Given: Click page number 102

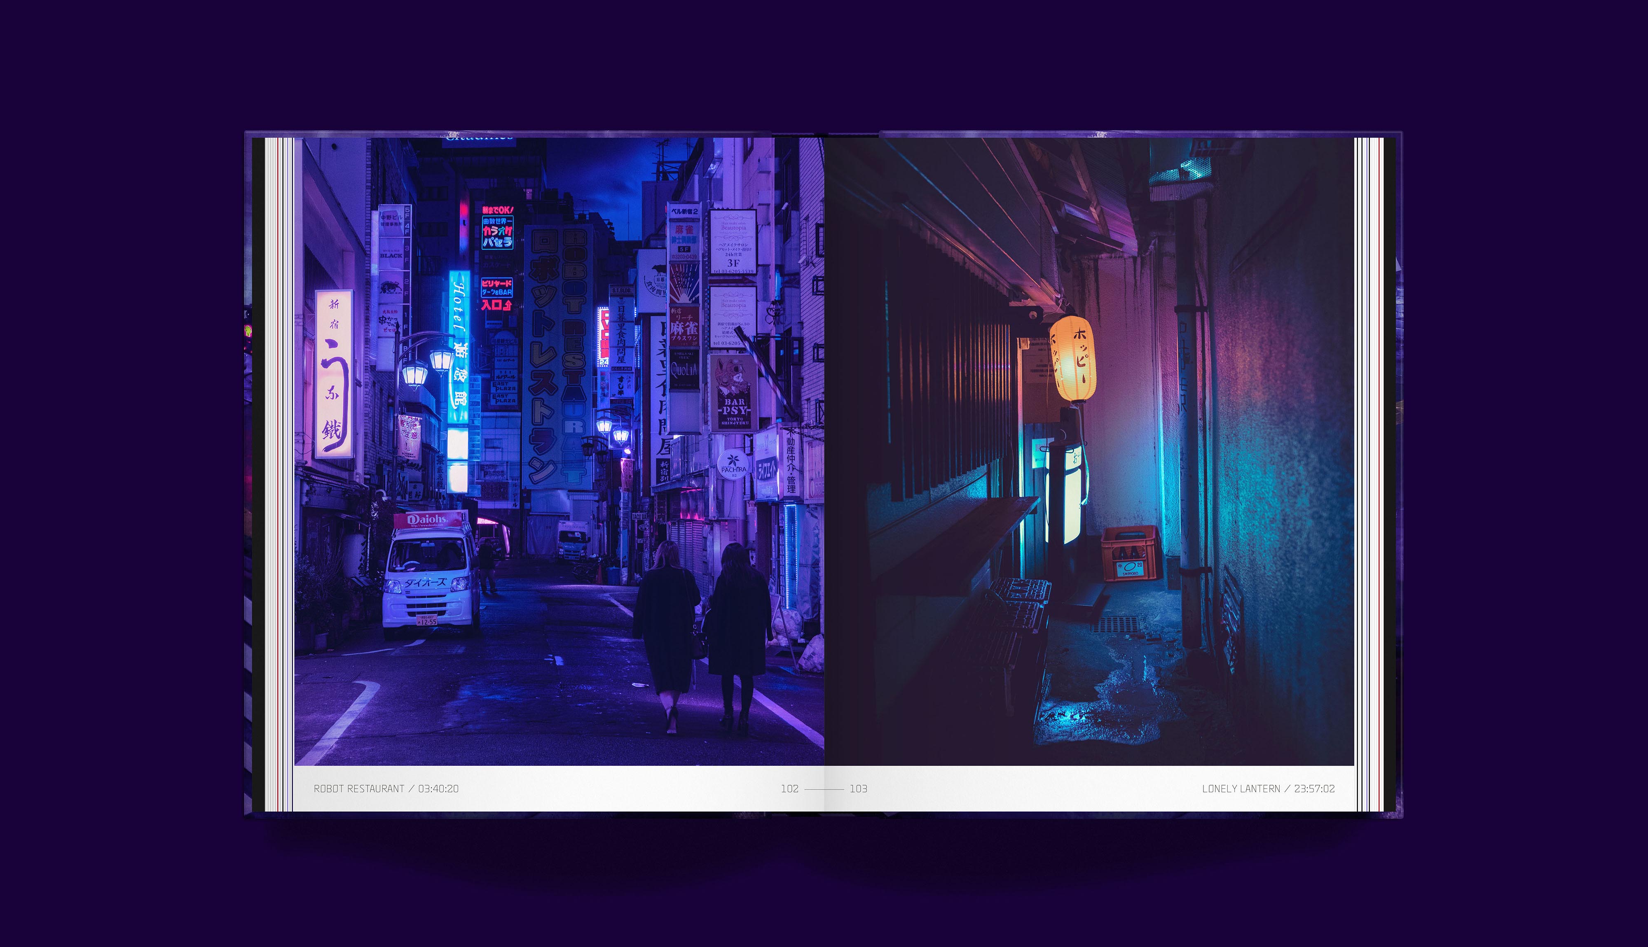Looking at the screenshot, I should pos(789,788).
